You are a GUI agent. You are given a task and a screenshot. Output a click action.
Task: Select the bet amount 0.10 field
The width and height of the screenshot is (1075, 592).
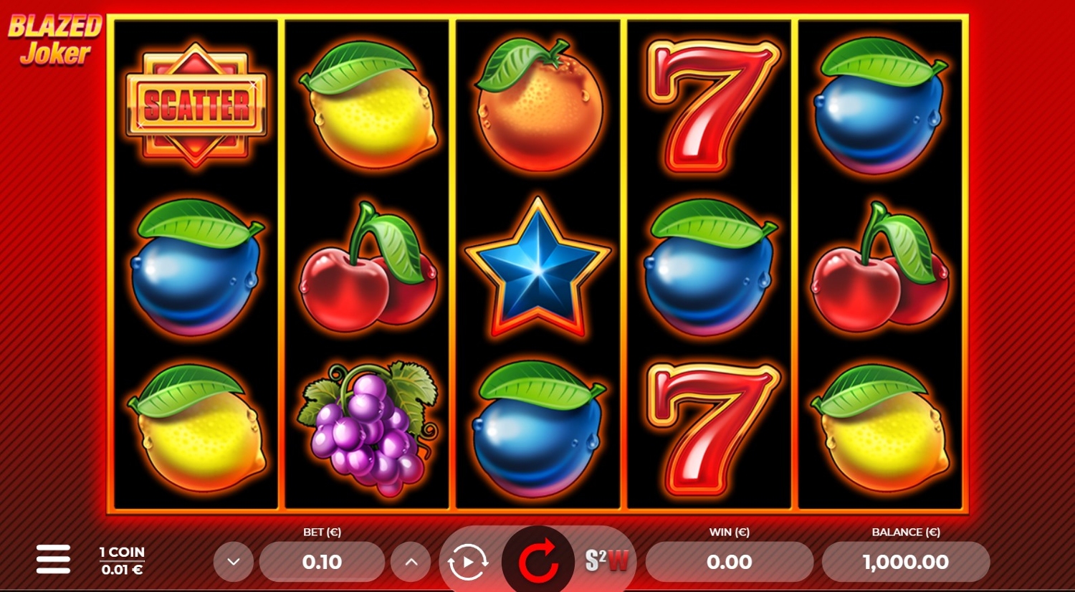tap(322, 562)
